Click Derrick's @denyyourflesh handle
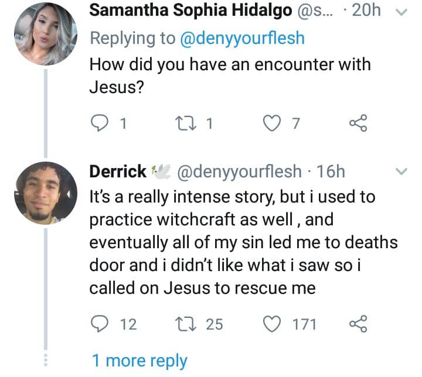This screenshot has height=377, width=422. click(239, 172)
